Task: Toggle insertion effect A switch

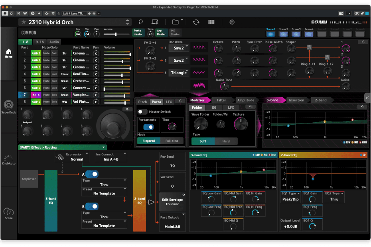Action: point(92,174)
